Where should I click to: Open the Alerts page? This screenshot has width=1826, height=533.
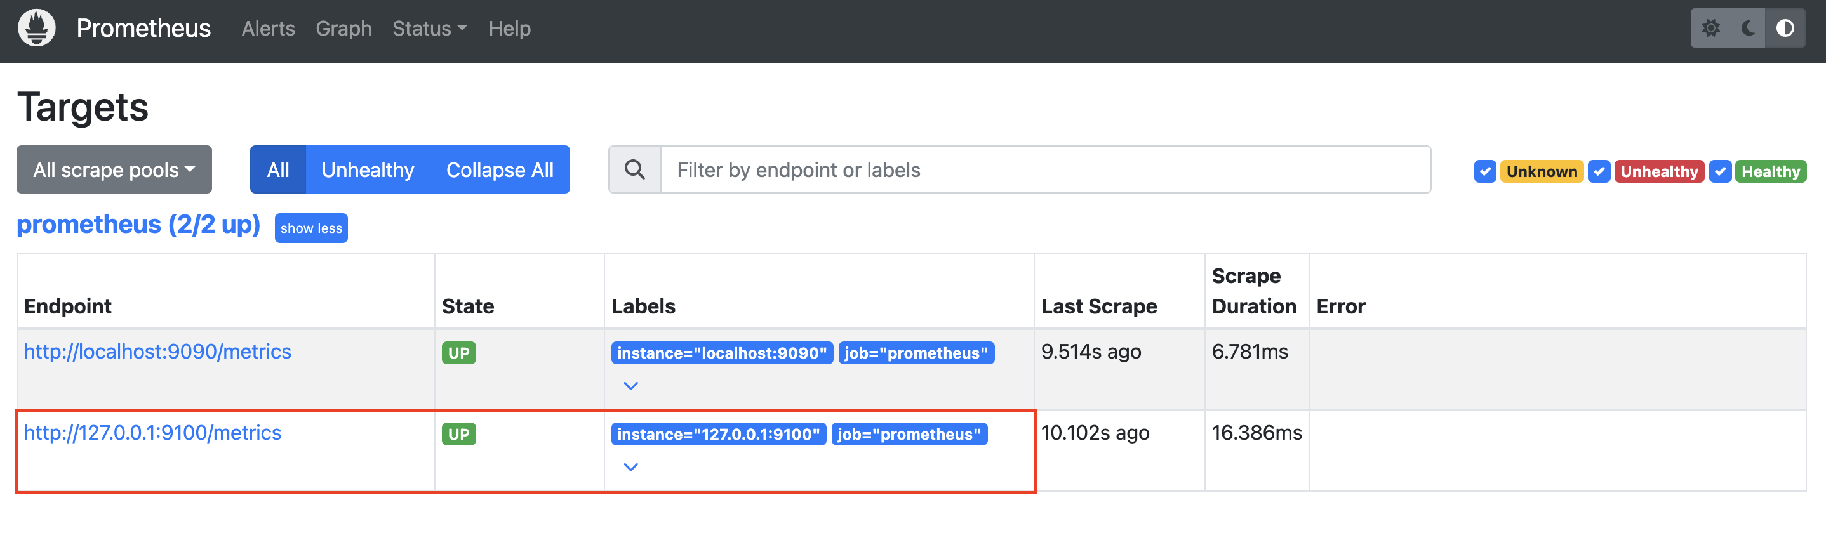[268, 29]
